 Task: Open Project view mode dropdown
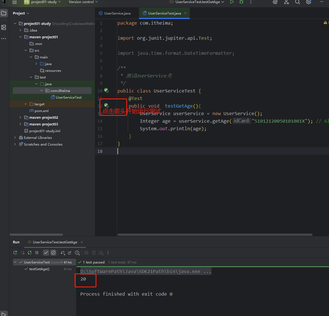21,13
